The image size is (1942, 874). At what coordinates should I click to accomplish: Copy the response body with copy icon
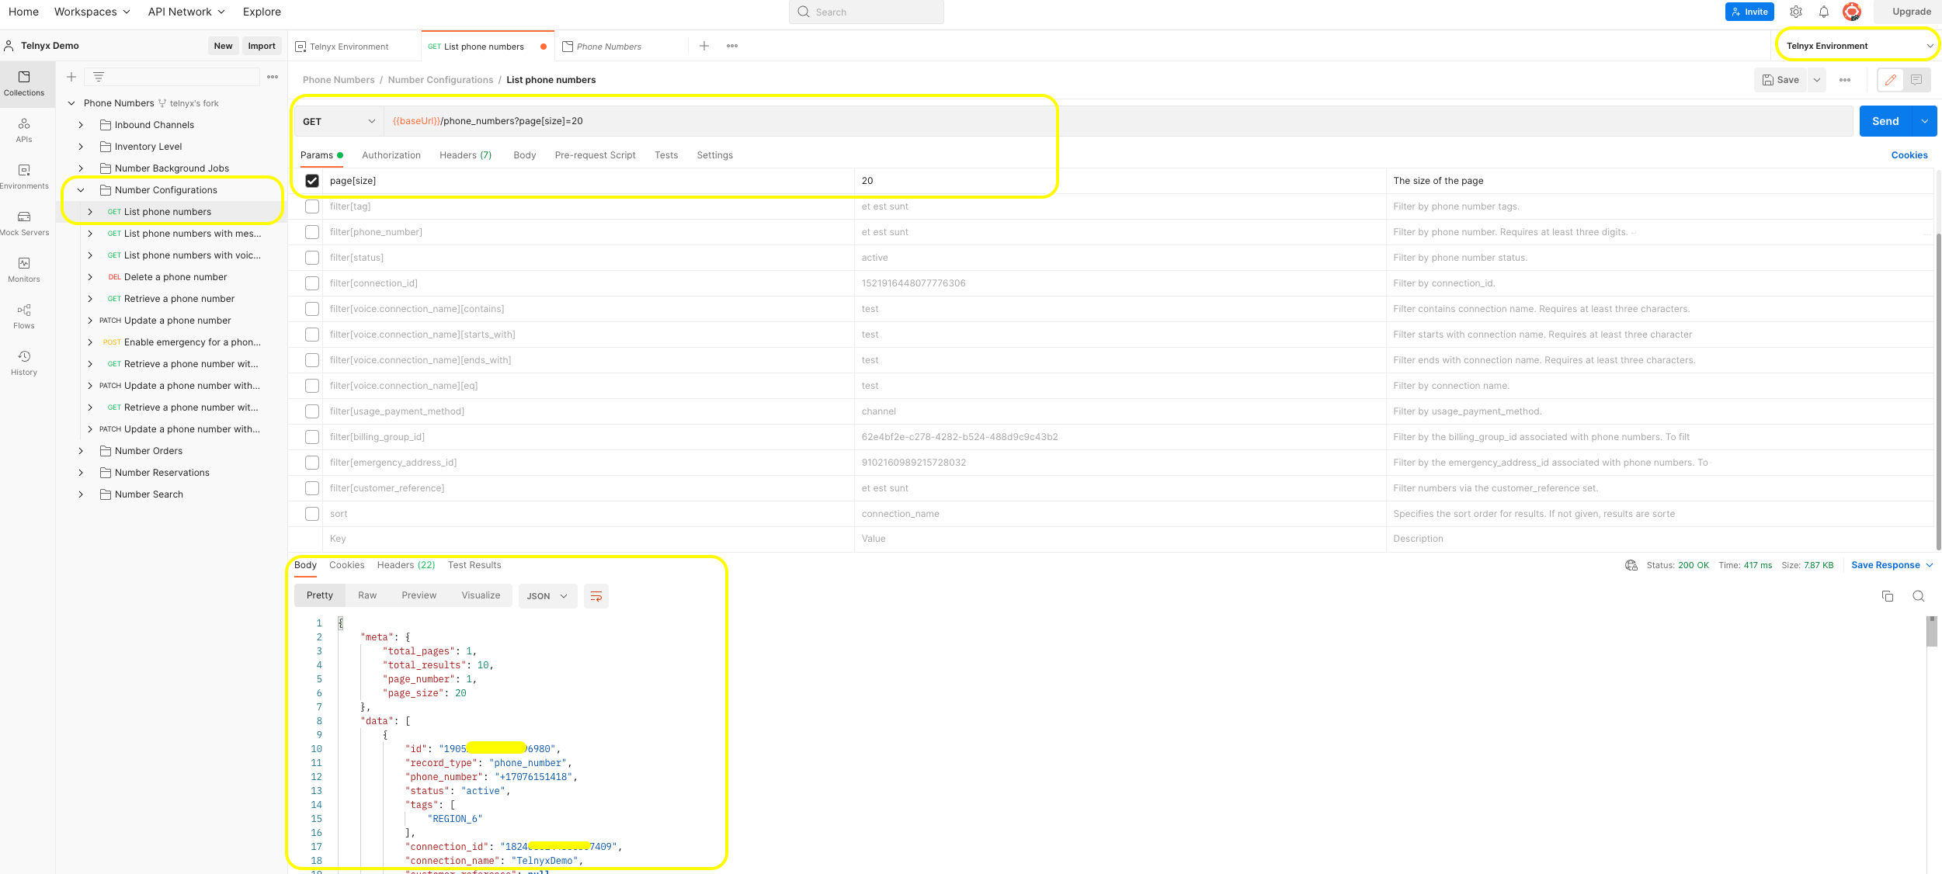click(1888, 596)
